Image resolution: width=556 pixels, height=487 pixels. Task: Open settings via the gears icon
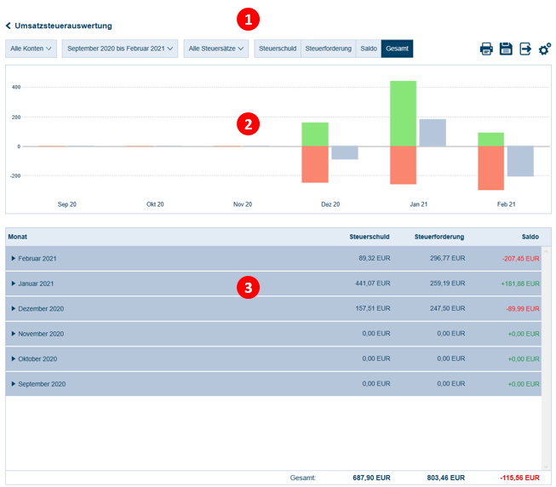pyautogui.click(x=545, y=49)
